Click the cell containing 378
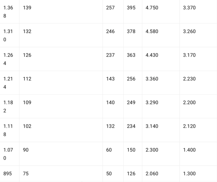The image size is (217, 182). [x=133, y=35]
